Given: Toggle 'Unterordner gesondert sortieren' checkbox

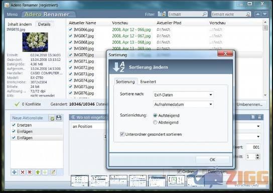Looking at the screenshot, I should click(x=122, y=134).
